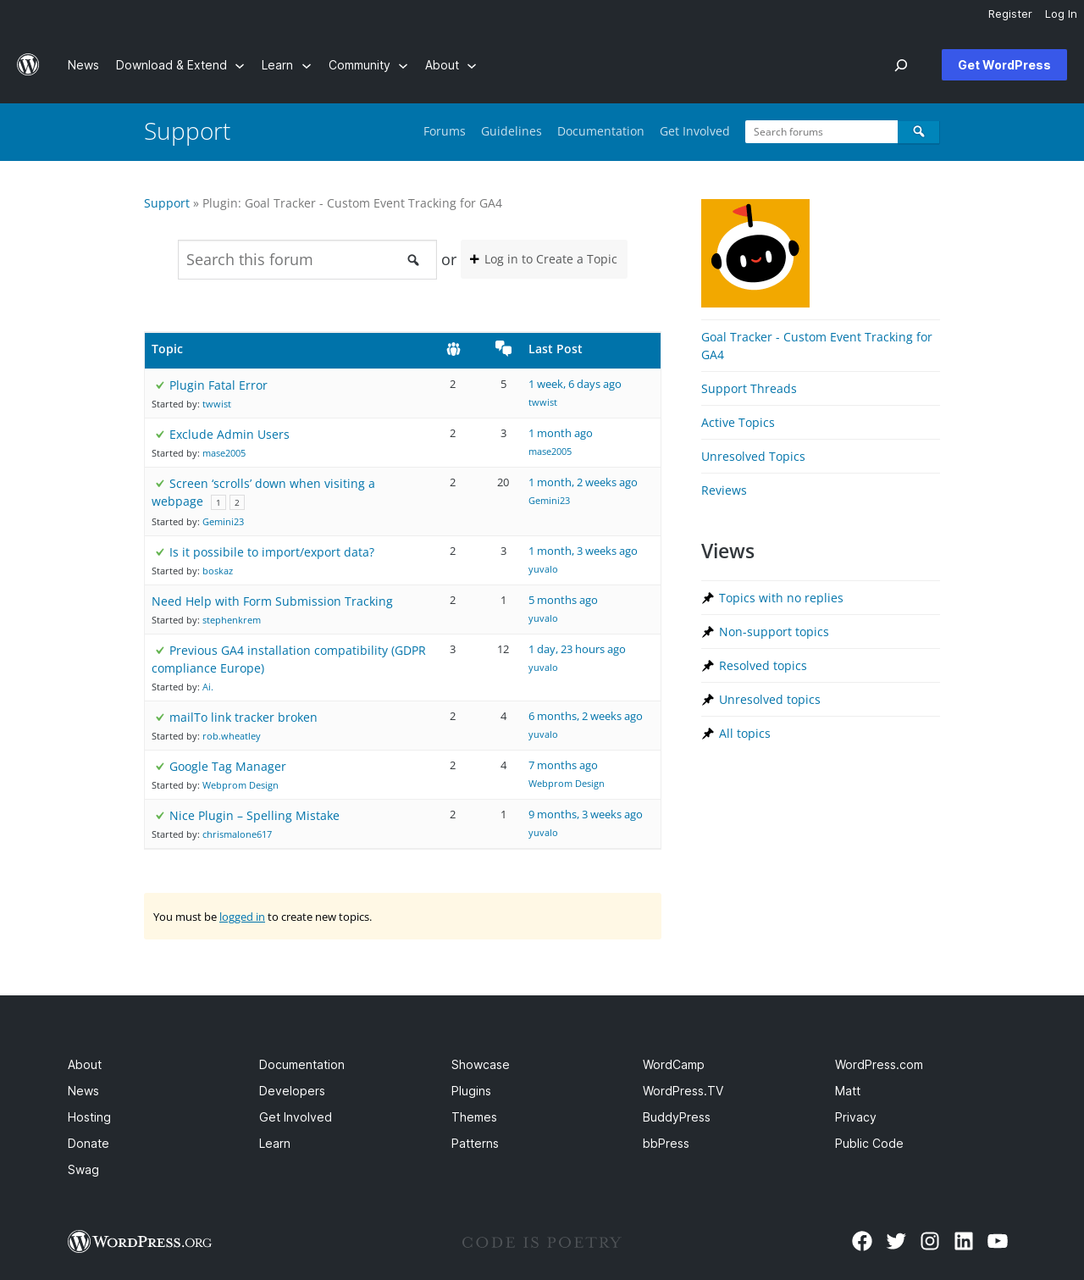Open the Reviews sidebar link
This screenshot has height=1280, width=1084.
(724, 490)
